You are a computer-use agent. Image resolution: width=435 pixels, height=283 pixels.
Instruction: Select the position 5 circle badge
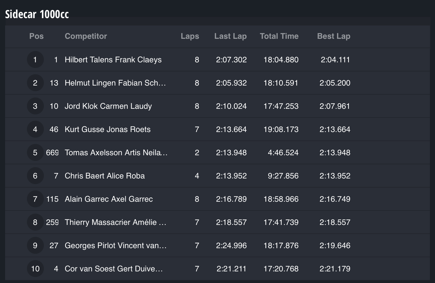pos(35,152)
